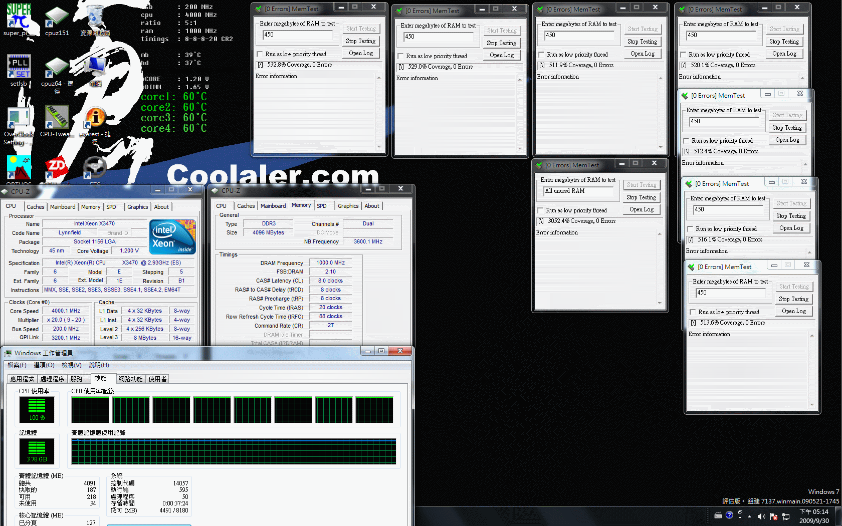This screenshot has height=526, width=842.
Task: Enable low priority in 532.8% coverage MemTest
Action: [x=260, y=54]
